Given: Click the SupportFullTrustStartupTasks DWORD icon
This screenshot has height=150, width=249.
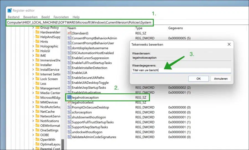Looking at the screenshot, I should 69,122.
